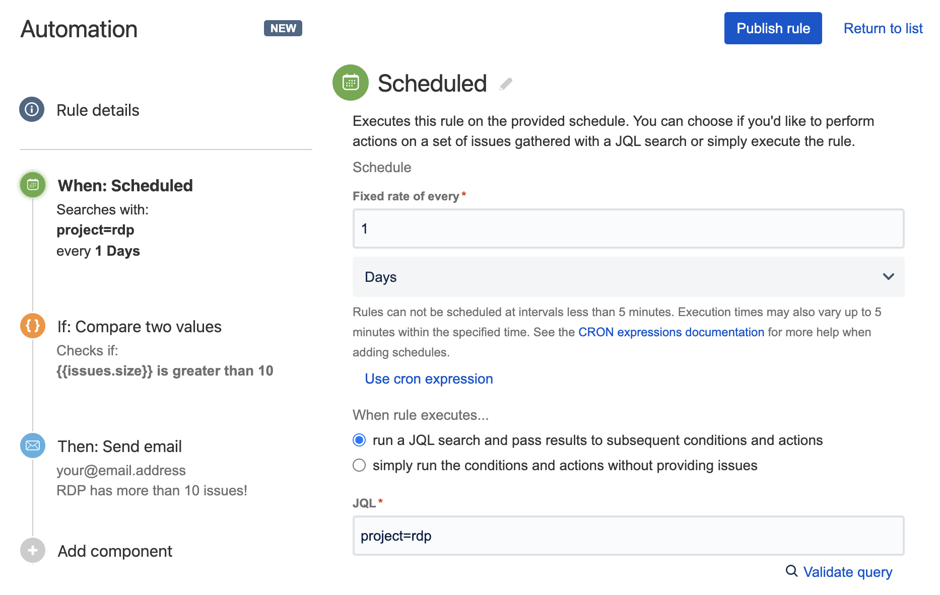Click the grey plus Add component icon
This screenshot has width=940, height=595.
click(x=33, y=550)
